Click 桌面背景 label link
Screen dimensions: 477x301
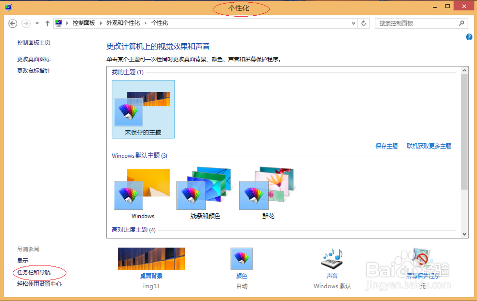(x=151, y=276)
